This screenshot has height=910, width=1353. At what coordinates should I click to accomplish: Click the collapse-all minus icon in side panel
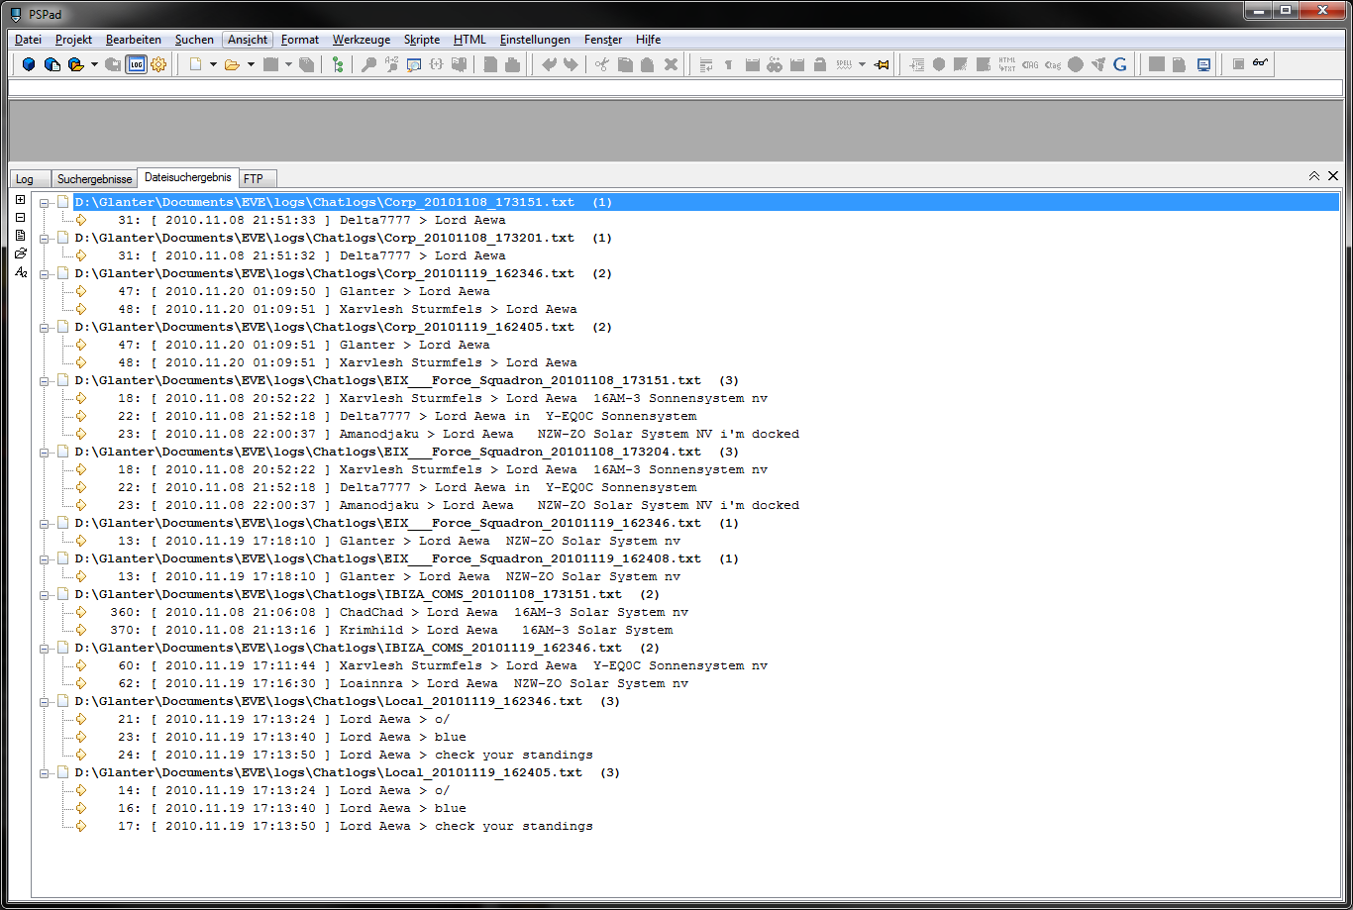20,218
